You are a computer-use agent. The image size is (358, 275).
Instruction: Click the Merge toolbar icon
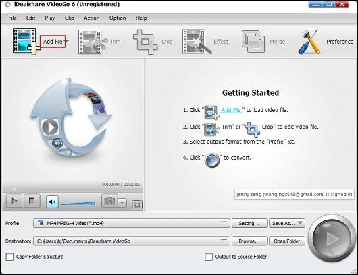point(253,42)
